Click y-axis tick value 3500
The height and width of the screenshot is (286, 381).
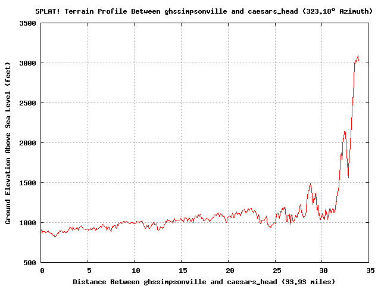point(27,23)
